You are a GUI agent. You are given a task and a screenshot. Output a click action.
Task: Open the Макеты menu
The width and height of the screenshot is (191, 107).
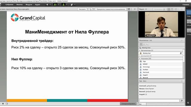click(19, 5)
